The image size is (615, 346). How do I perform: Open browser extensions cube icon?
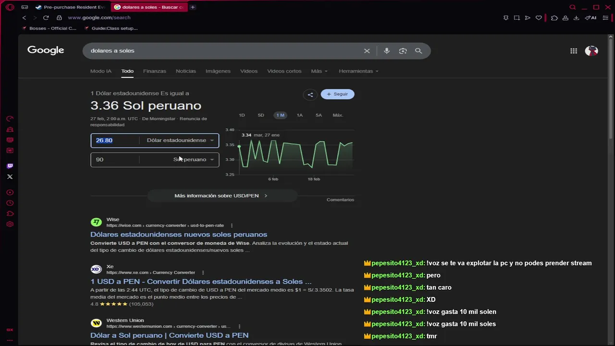[554, 18]
